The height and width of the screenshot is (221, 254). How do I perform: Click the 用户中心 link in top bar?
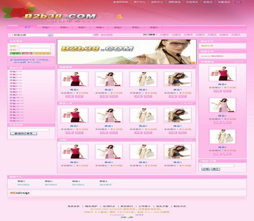pyautogui.click(x=139, y=2)
